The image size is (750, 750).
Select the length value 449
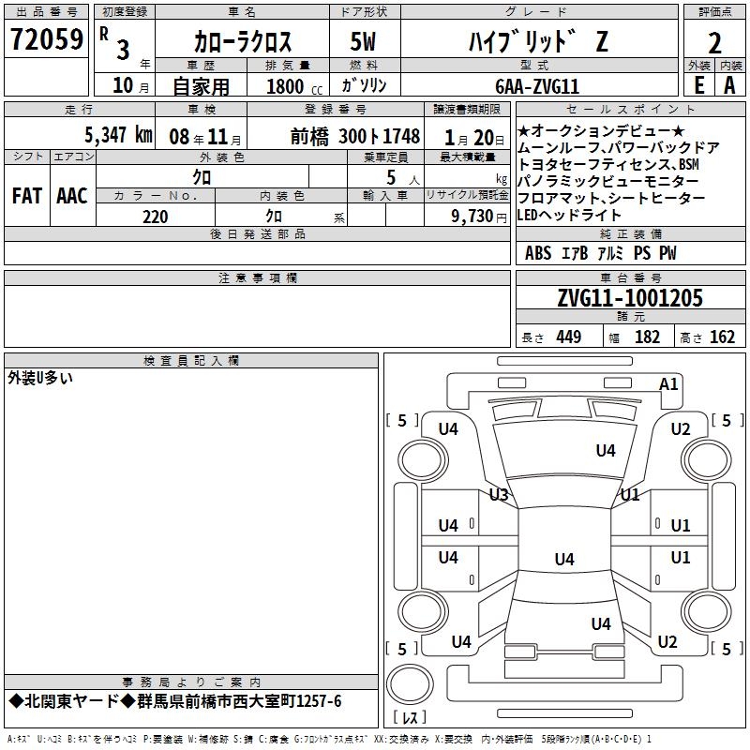click(x=569, y=337)
